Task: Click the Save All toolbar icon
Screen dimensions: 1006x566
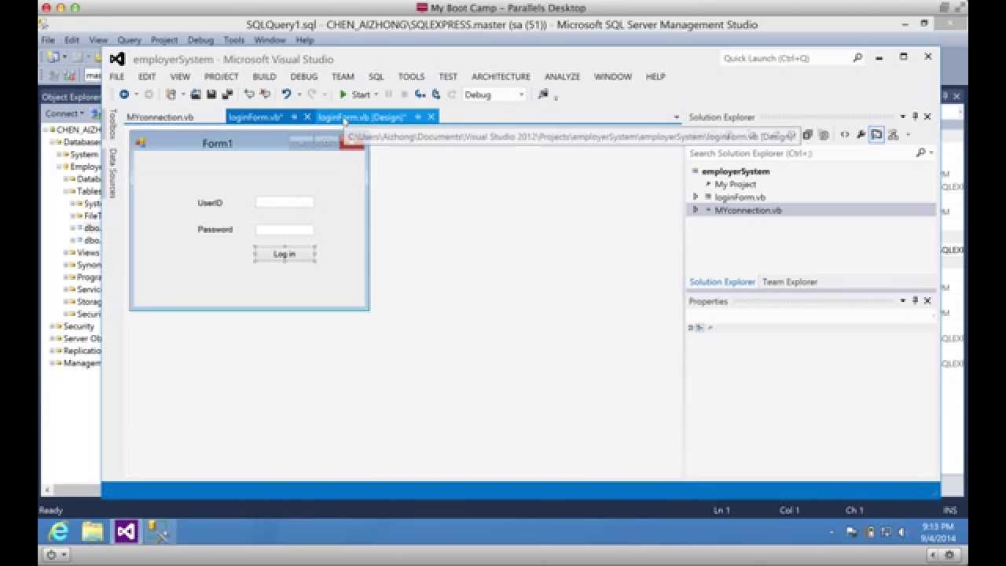Action: tap(227, 94)
